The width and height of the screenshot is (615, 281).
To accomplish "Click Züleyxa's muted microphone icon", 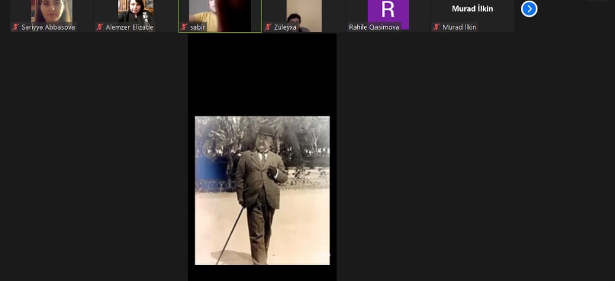I will [x=268, y=27].
